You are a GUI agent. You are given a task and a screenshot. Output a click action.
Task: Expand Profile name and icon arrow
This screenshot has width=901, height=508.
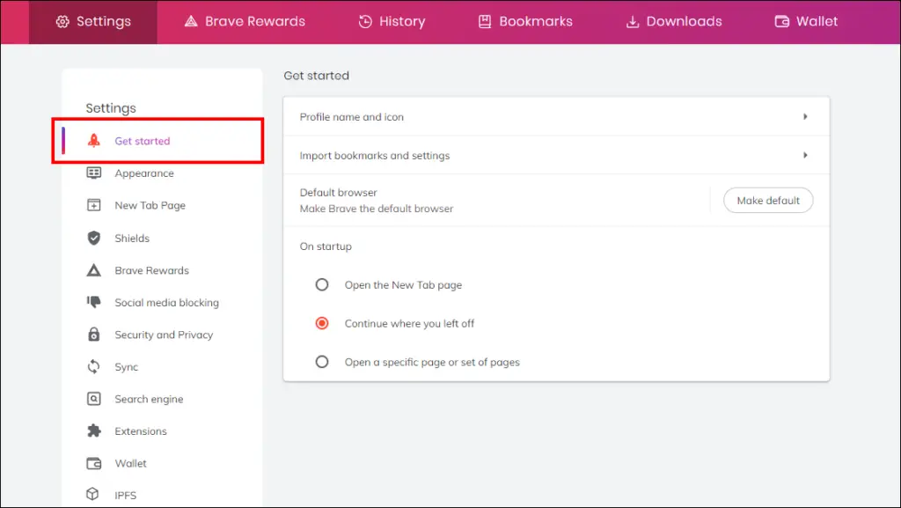click(x=805, y=117)
